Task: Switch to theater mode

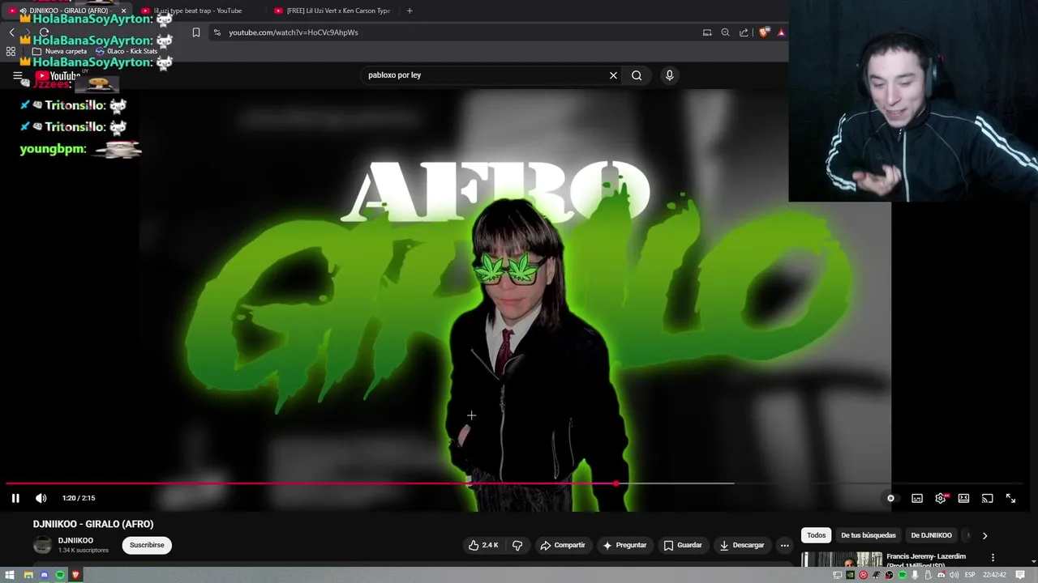Action: [x=963, y=498]
